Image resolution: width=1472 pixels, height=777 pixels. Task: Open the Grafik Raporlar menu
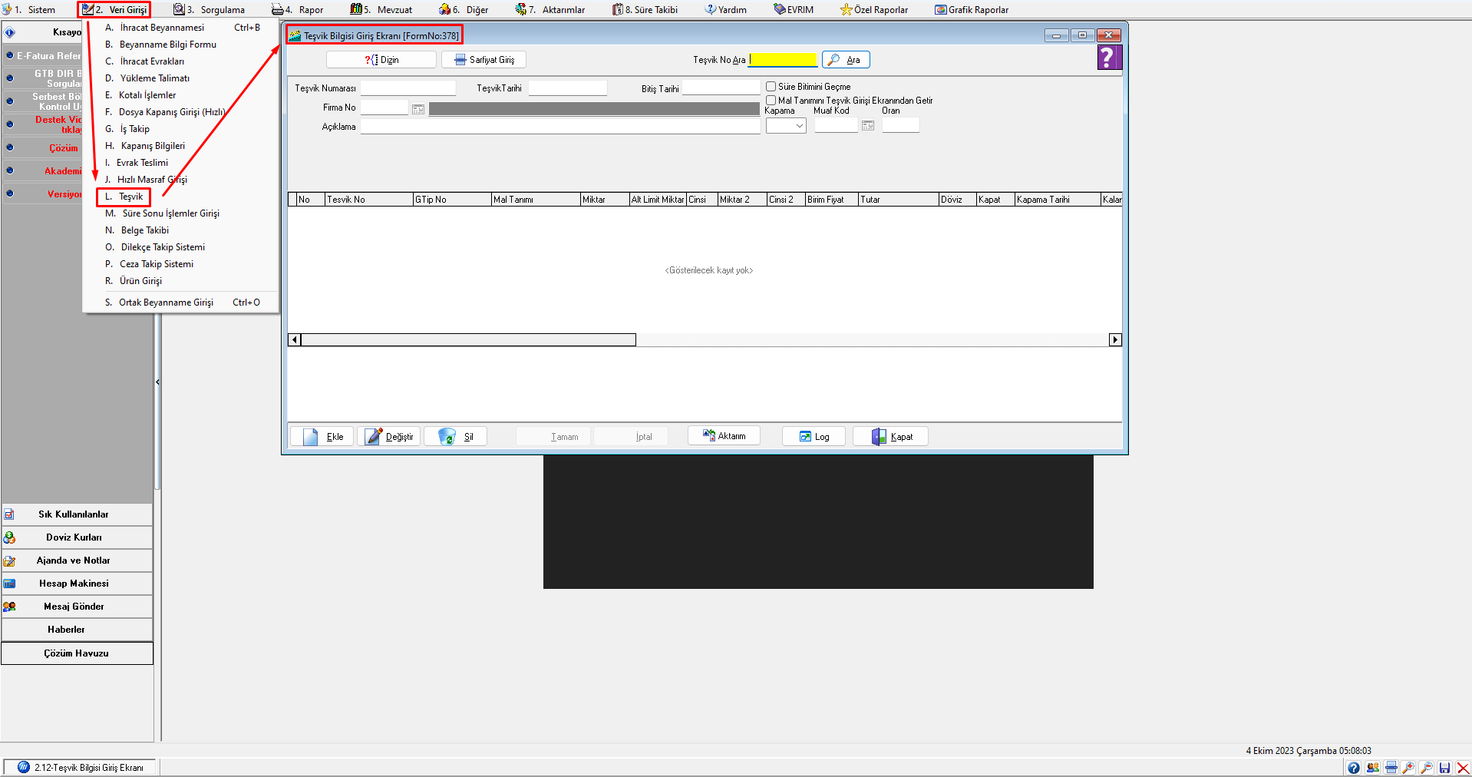coord(972,10)
